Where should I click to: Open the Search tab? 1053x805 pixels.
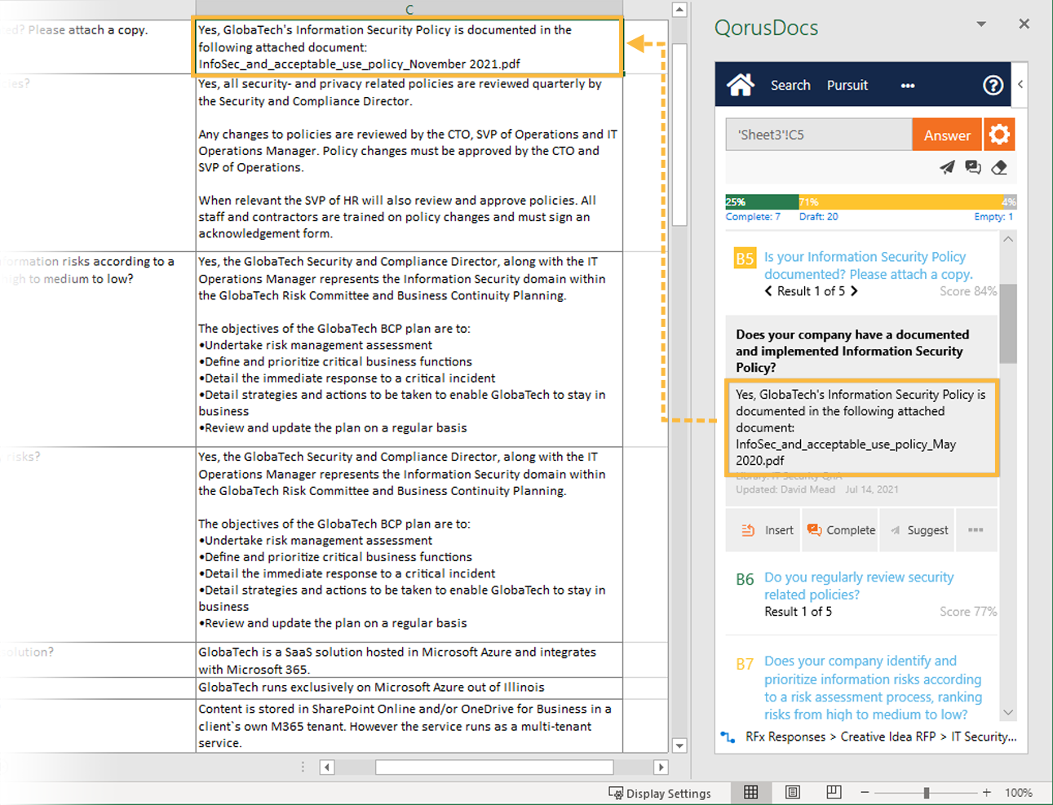coord(790,85)
